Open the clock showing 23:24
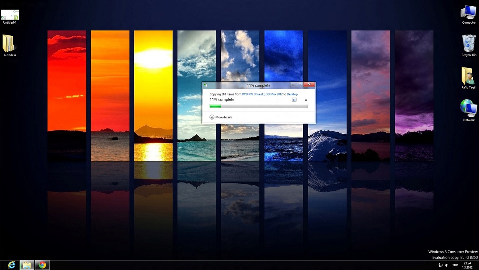The height and width of the screenshot is (270, 479). [467, 265]
